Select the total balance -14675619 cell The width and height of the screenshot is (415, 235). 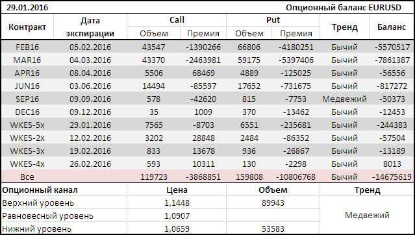pyautogui.click(x=392, y=177)
